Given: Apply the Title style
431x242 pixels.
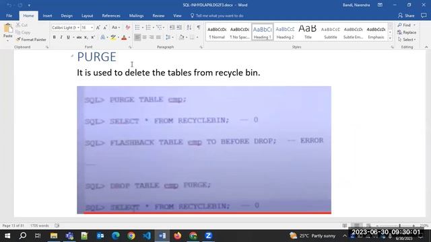Looking at the screenshot, I should 308,32.
